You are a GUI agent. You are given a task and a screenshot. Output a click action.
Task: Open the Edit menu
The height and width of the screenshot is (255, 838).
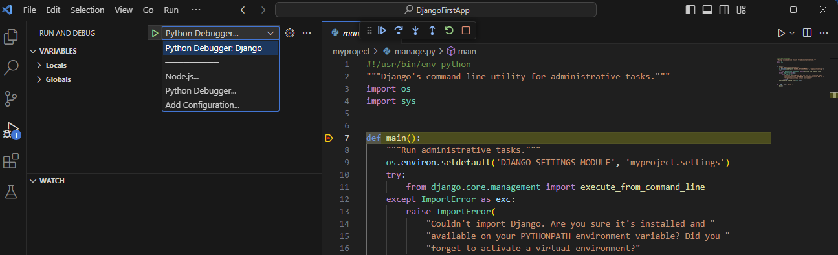pyautogui.click(x=53, y=10)
